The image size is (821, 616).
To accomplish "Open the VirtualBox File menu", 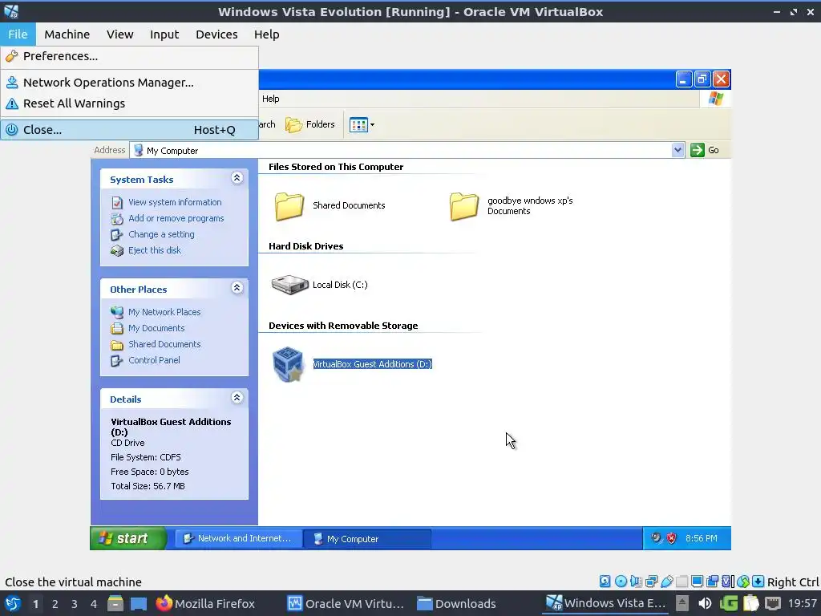I will coord(18,34).
